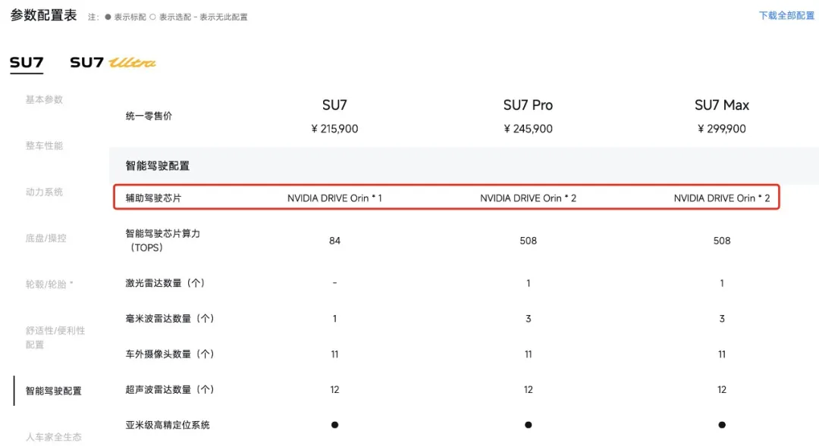Click the SU7 Pro column header
The height and width of the screenshot is (446, 819).
tap(528, 105)
